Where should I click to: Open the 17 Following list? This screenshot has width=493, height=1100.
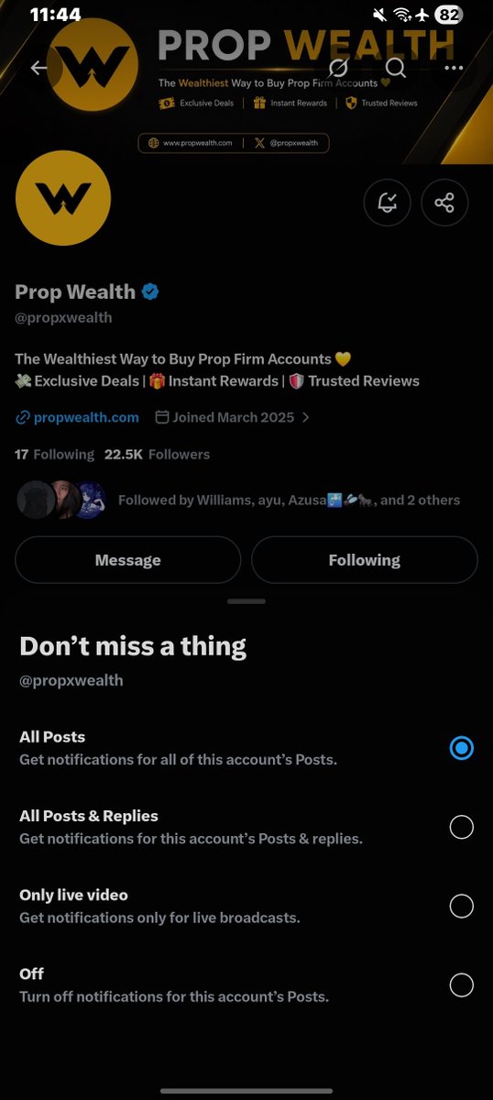coord(54,455)
